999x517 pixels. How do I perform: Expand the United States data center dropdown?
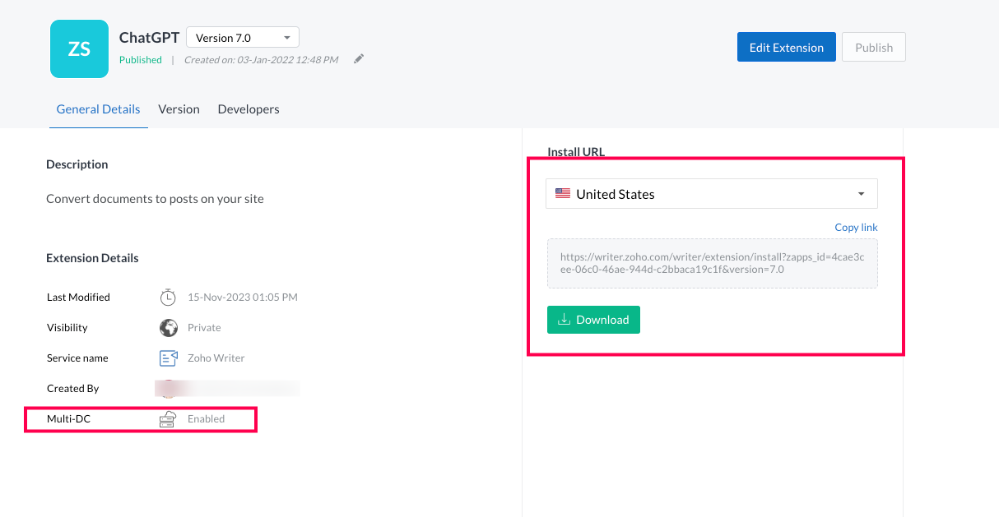click(x=711, y=194)
